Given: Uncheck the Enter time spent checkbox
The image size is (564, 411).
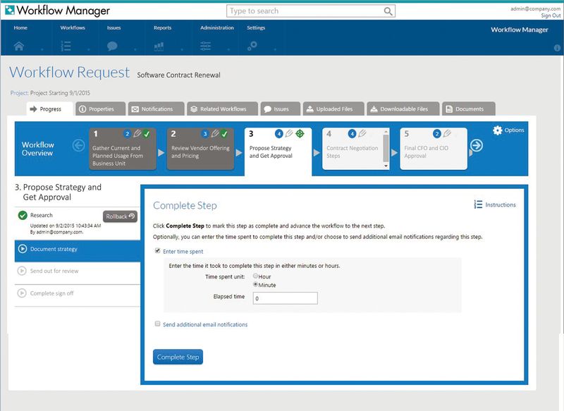Looking at the screenshot, I should click(x=157, y=251).
